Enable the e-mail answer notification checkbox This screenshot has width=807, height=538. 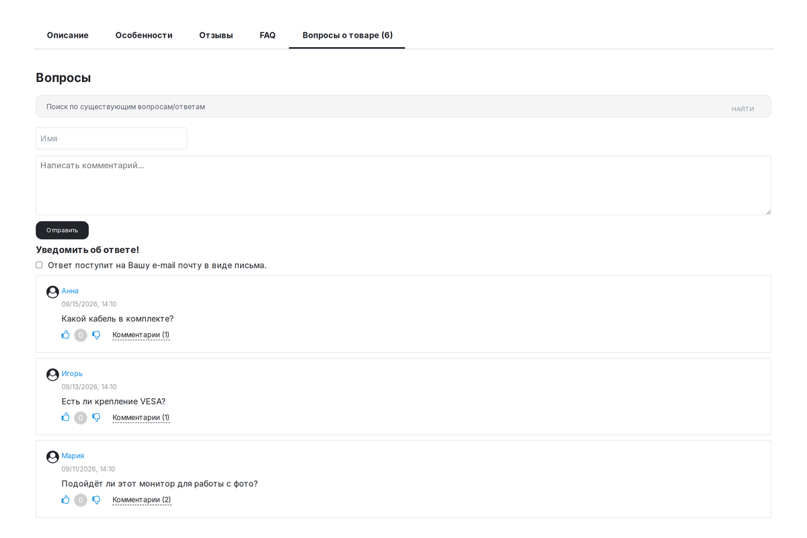click(x=39, y=265)
